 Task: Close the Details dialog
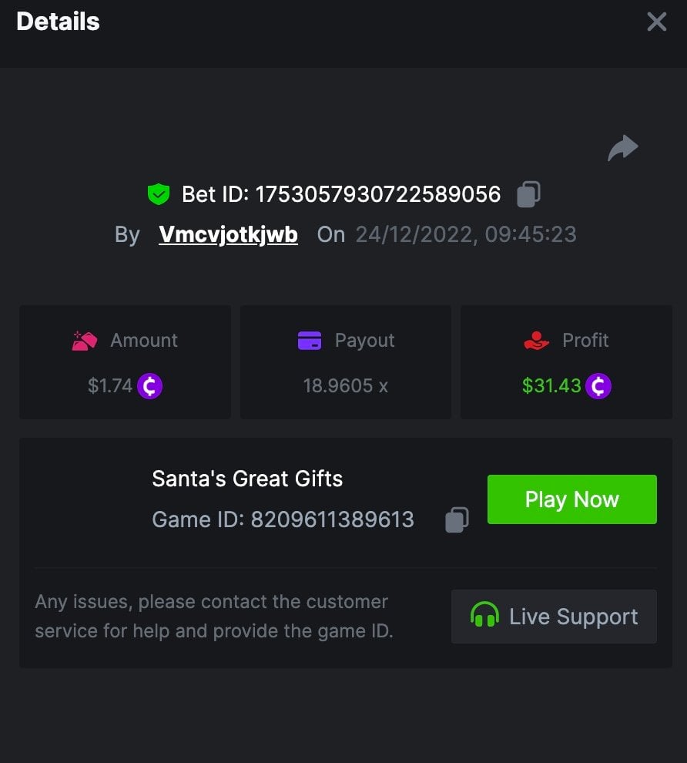click(x=656, y=22)
